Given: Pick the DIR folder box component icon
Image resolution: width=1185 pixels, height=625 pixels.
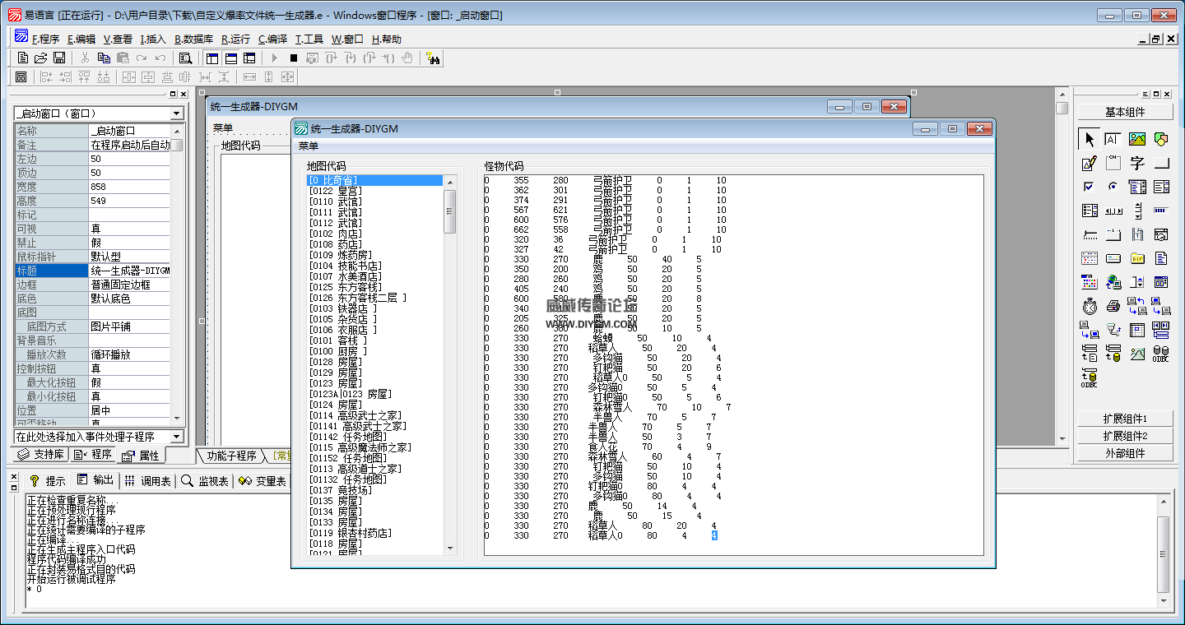Looking at the screenshot, I should point(1137,258).
